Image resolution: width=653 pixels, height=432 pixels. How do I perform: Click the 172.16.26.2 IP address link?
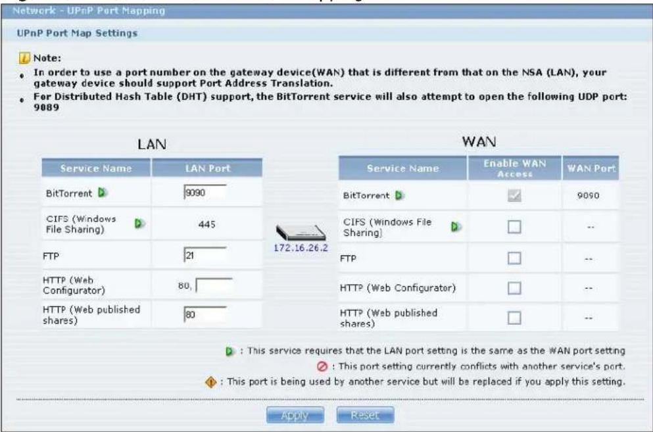pos(301,248)
